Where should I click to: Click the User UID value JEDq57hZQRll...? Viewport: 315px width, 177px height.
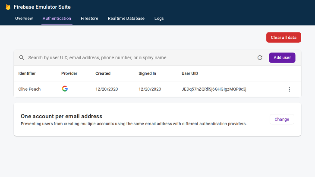tap(214, 89)
